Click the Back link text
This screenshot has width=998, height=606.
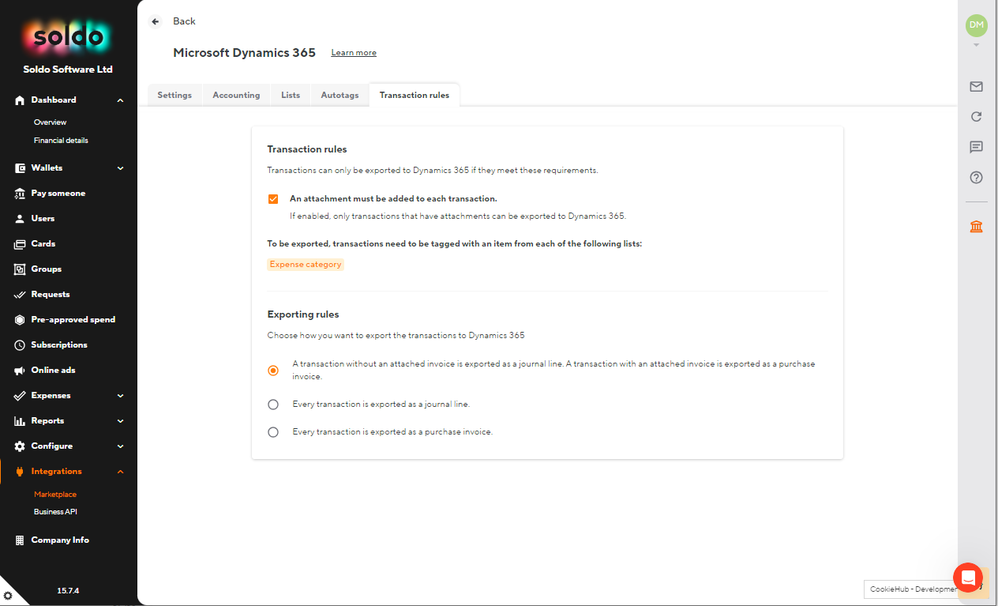[x=184, y=21]
